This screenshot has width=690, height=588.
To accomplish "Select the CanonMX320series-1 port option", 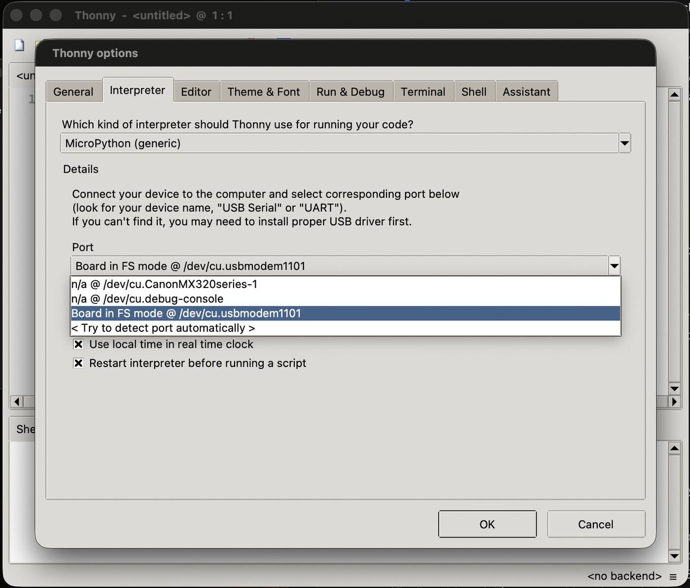I will [345, 284].
